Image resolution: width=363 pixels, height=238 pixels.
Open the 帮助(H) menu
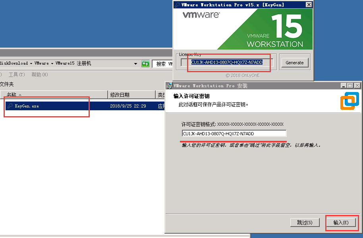tap(40, 75)
